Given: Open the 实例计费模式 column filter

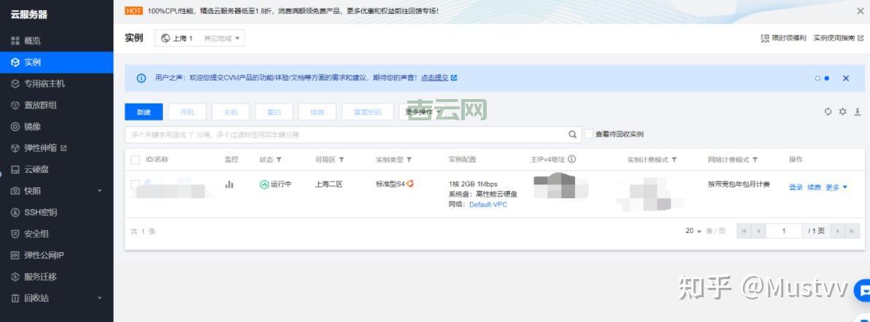Looking at the screenshot, I should [674, 160].
